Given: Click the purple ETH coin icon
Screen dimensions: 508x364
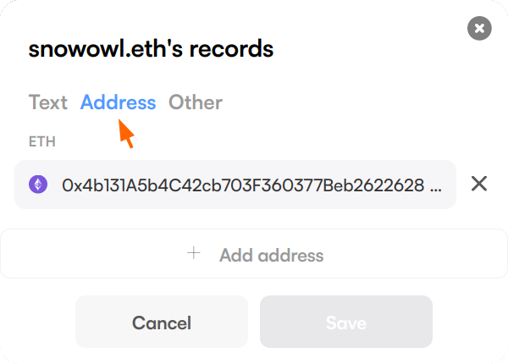Looking at the screenshot, I should point(38,185).
